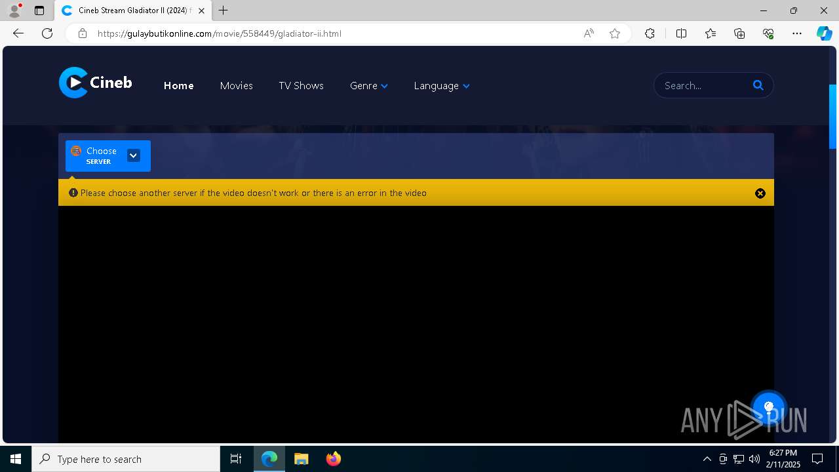Click the black video player area
839x472 pixels.
(x=416, y=324)
